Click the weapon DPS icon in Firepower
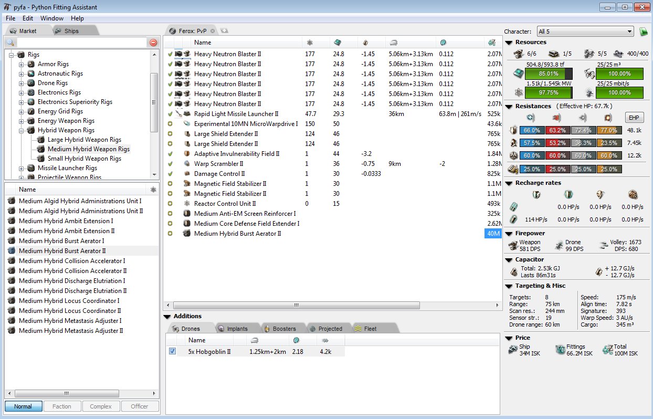653x419 pixels. point(513,245)
